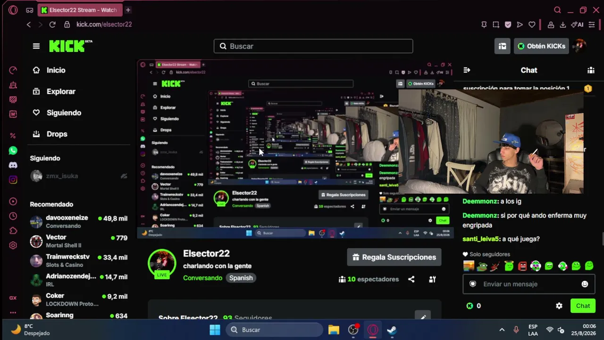Screen dimensions: 604x340
Task: Show hidden system tray icons
Action: (502, 330)
